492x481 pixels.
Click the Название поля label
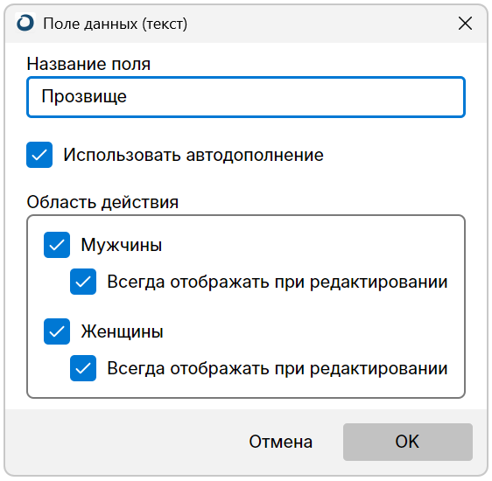coord(88,64)
